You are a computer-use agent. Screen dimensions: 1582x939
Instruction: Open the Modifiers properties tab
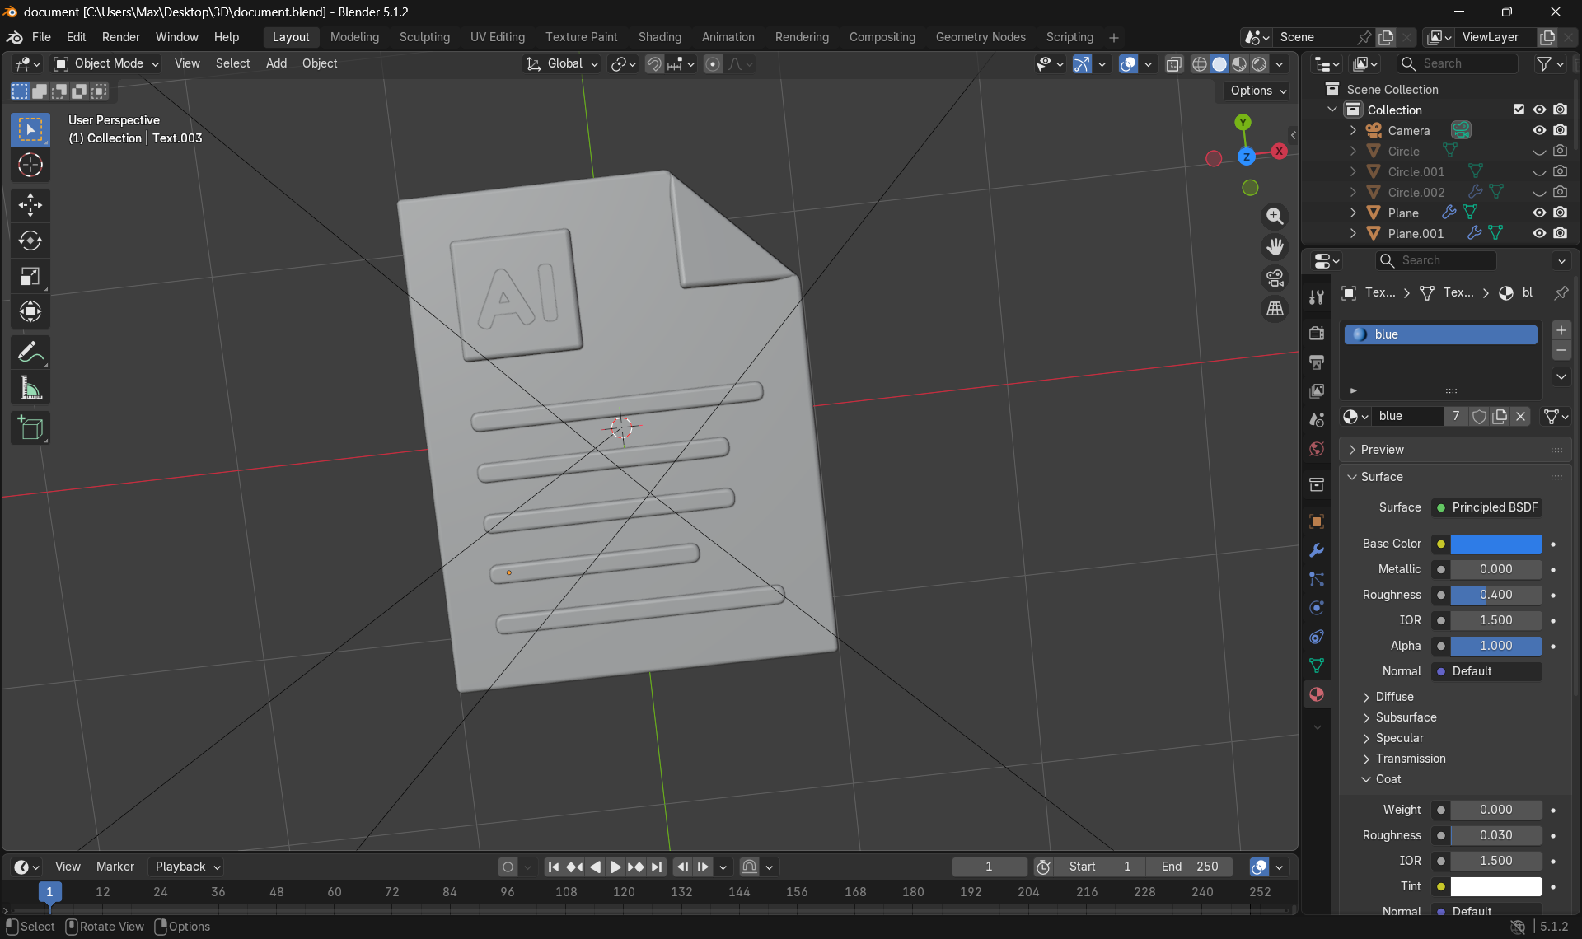tap(1317, 550)
